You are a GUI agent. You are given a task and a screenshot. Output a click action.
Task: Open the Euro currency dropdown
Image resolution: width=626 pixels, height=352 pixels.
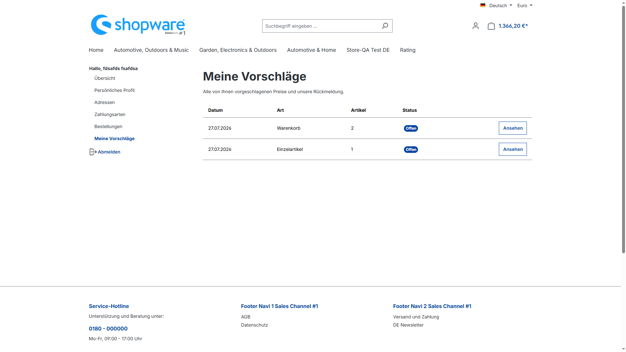point(525,6)
